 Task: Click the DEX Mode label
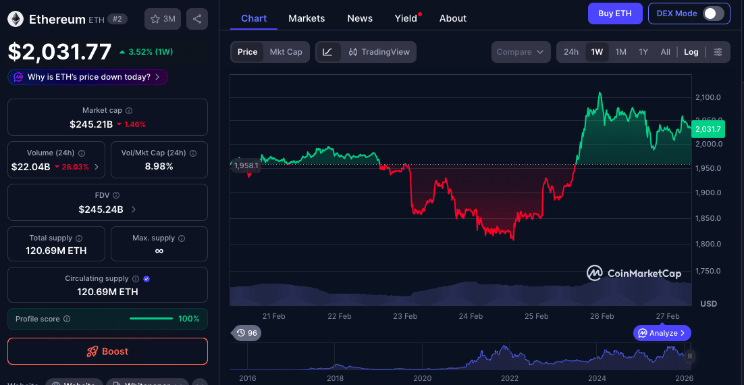coord(676,14)
